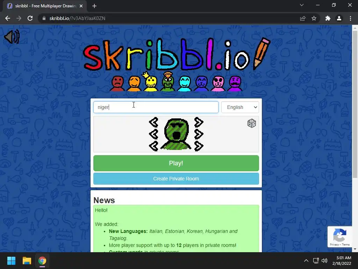Screen dimensions: 358x269
Task: Select the skribbl browser tab
Action: point(45,6)
